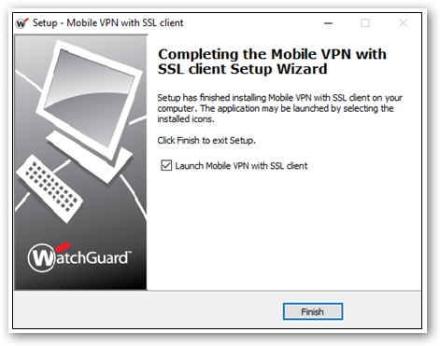Click the 'Launch Mobile VPN with SSL client' label

pyautogui.click(x=241, y=166)
